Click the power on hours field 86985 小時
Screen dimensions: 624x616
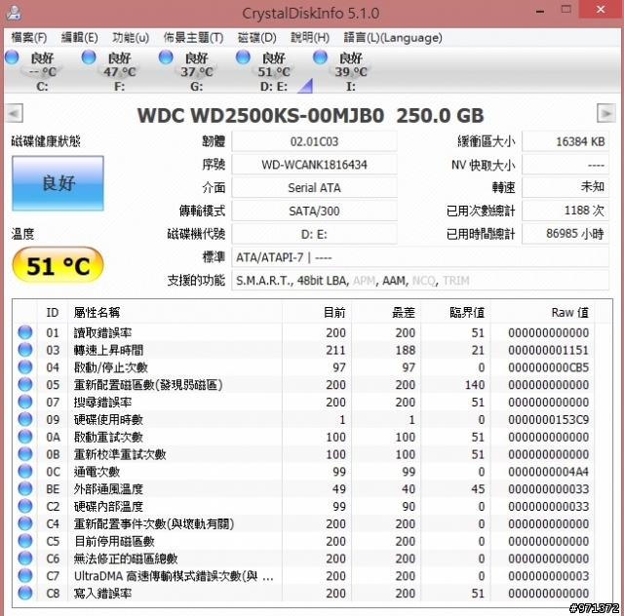565,234
